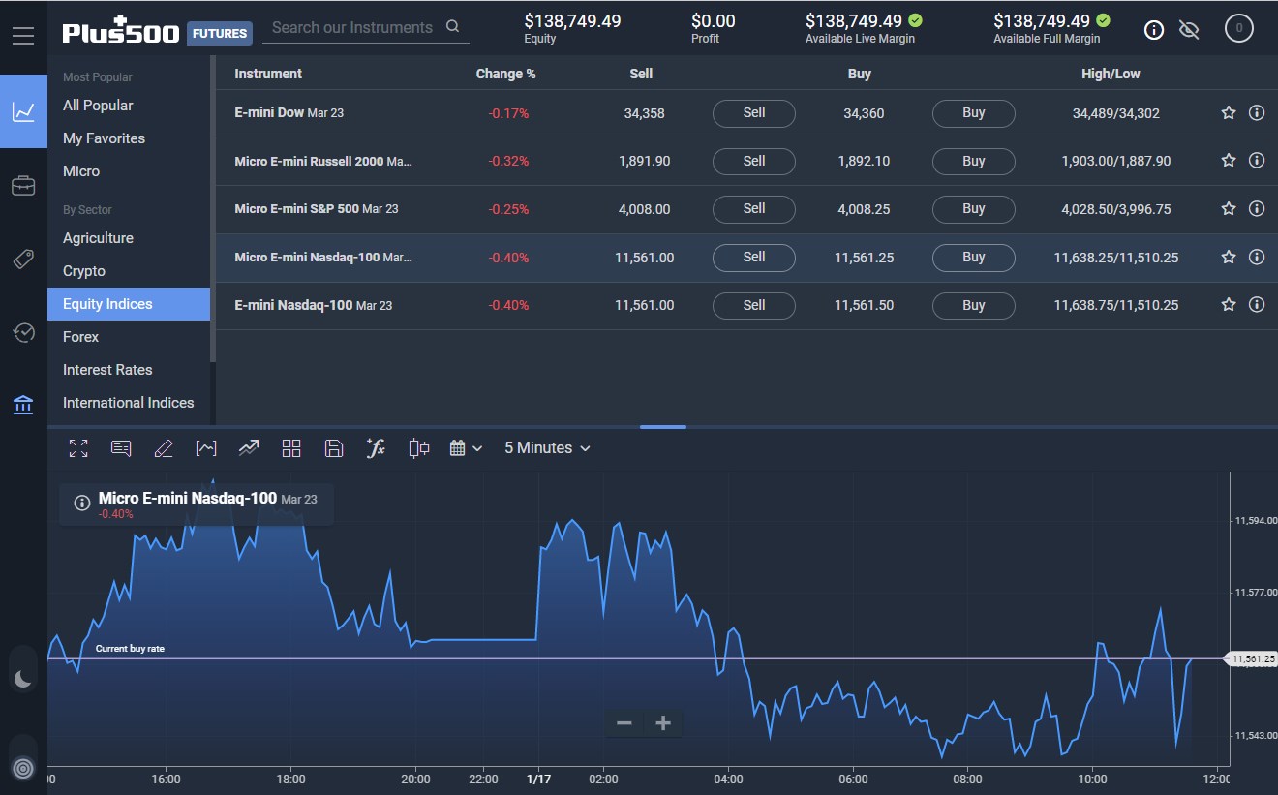Image resolution: width=1278 pixels, height=795 pixels.
Task: Open the chart grid layout picker
Action: (291, 447)
